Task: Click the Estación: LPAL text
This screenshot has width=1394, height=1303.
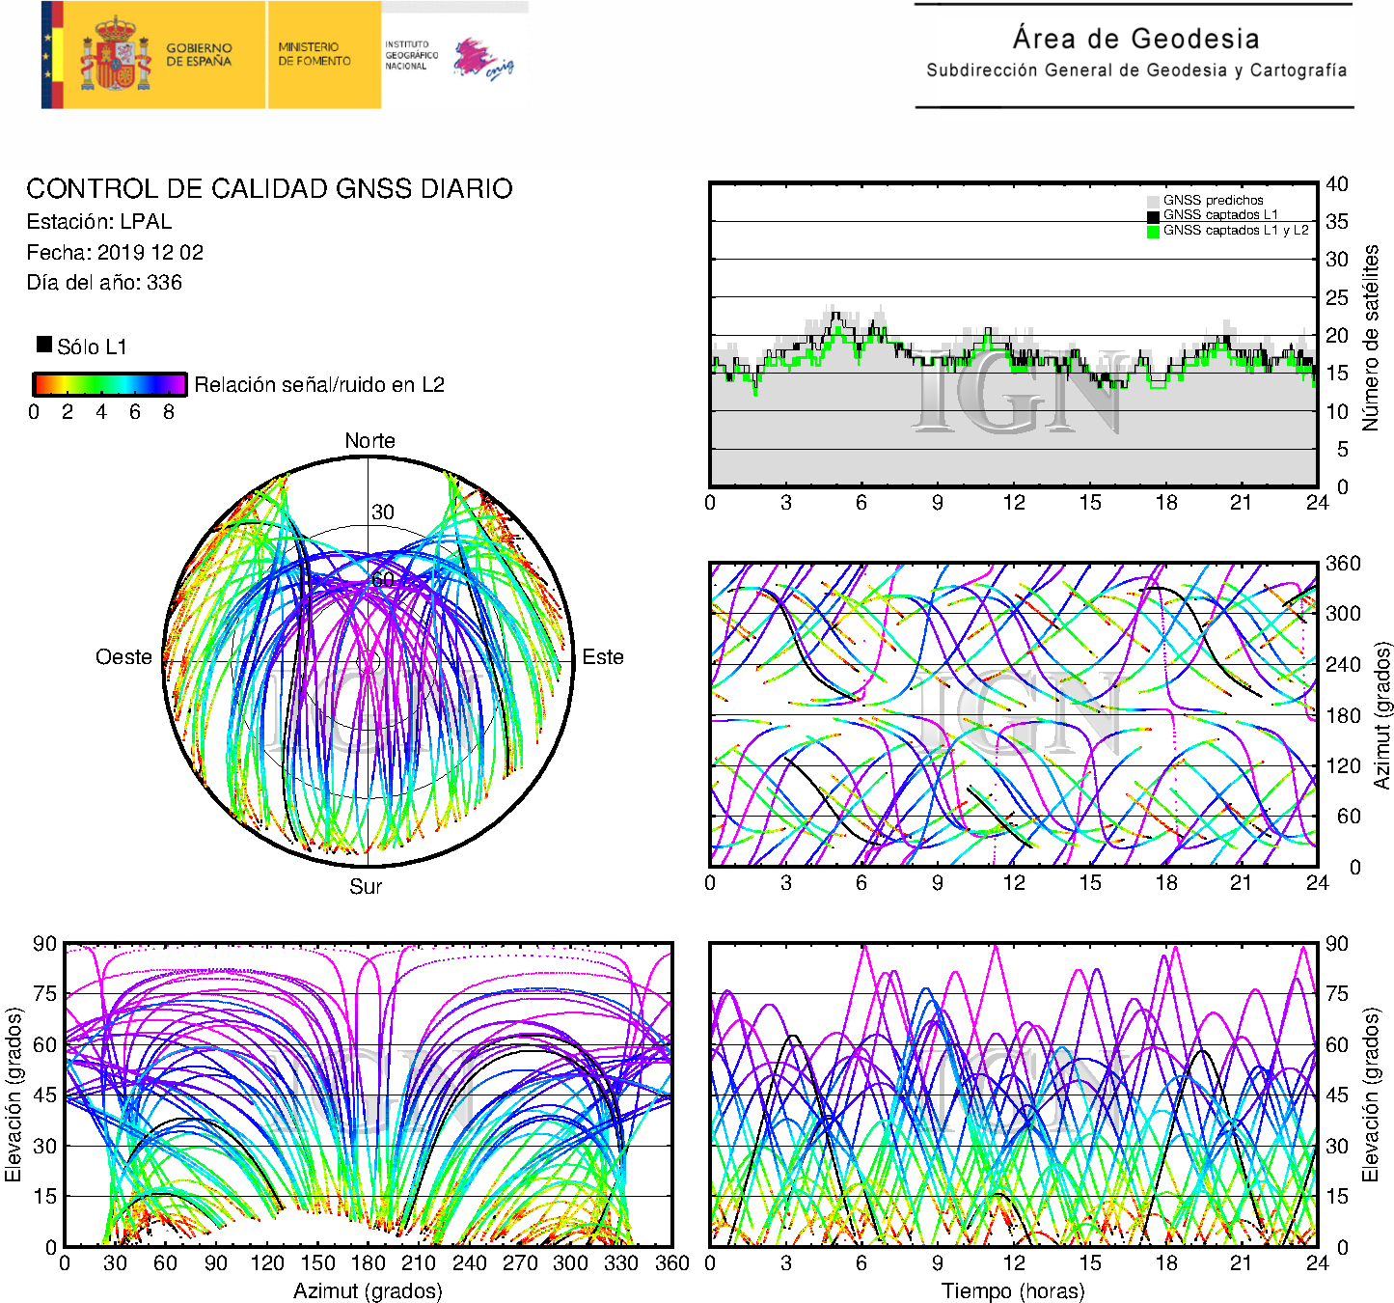Action: [x=99, y=222]
